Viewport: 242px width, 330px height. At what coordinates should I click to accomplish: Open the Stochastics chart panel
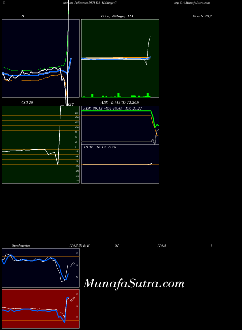point(41,268)
